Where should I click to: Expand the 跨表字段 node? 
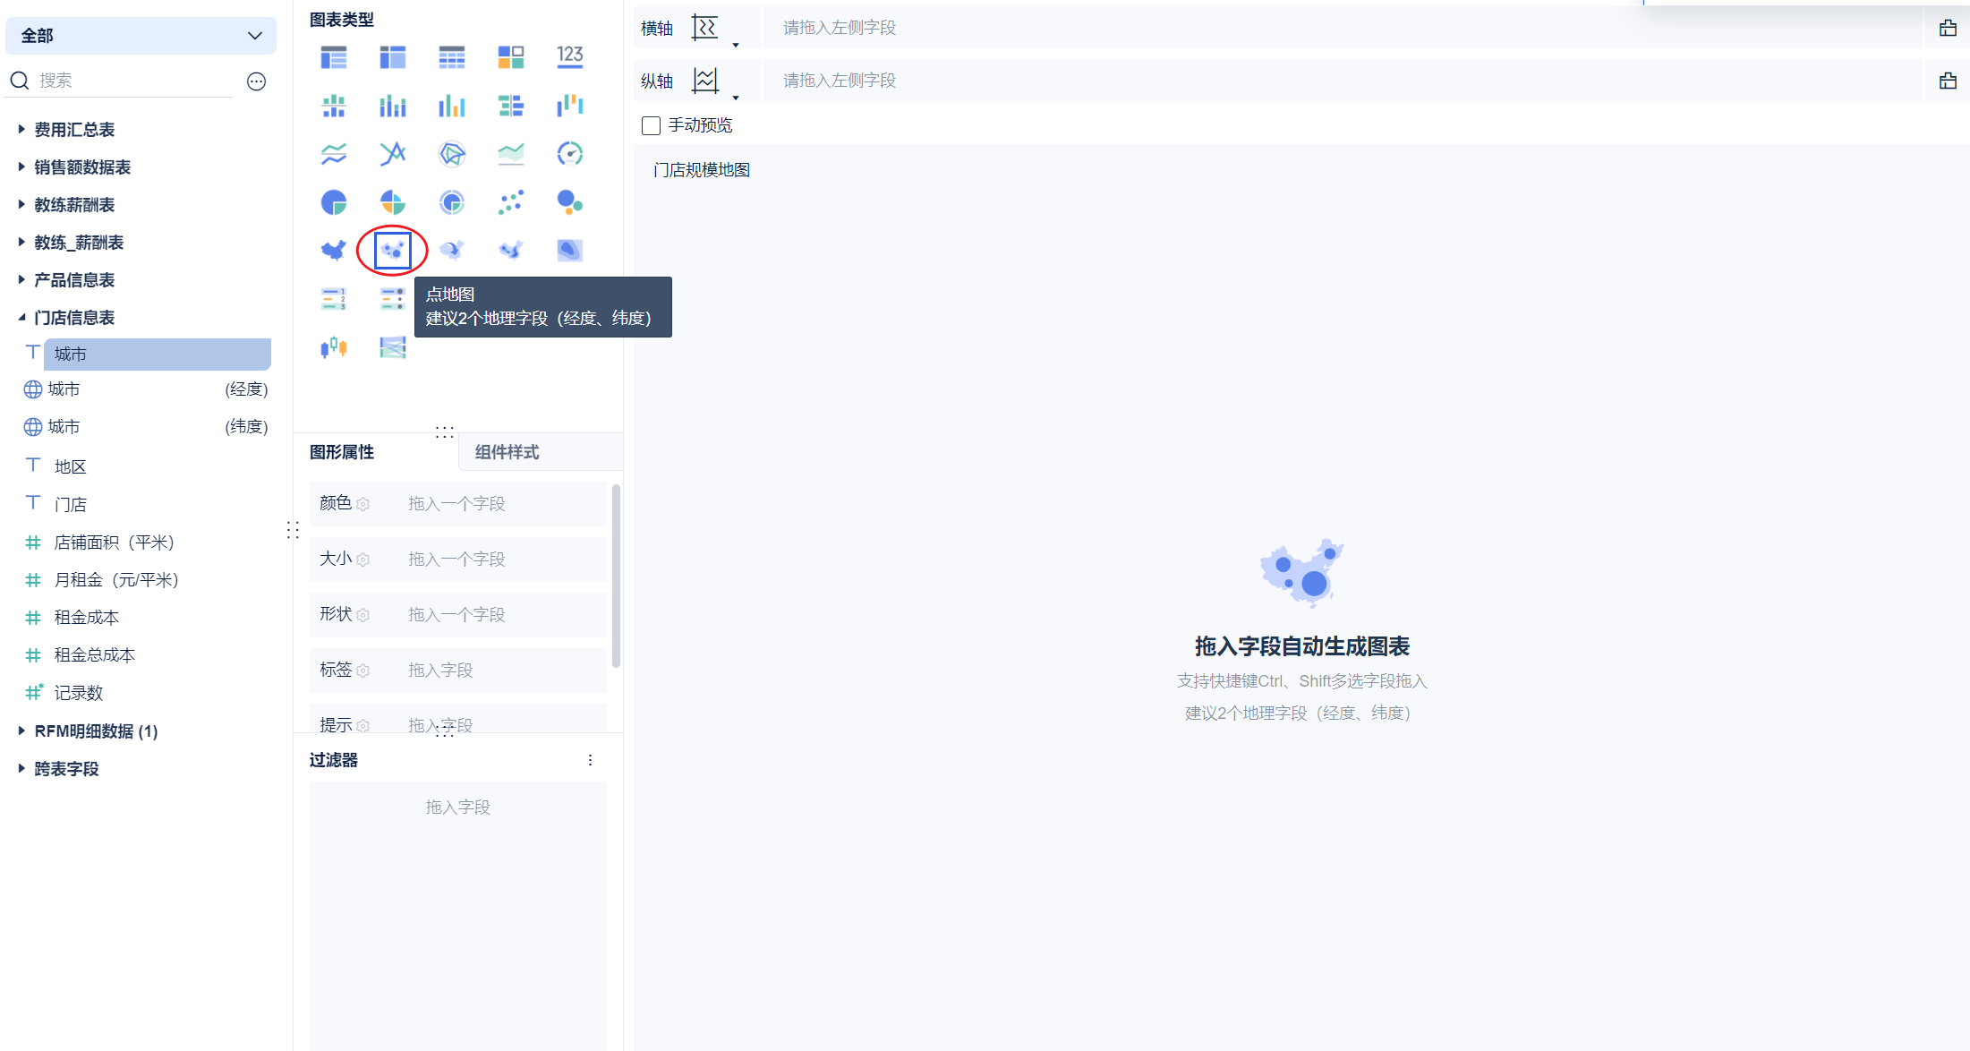pyautogui.click(x=21, y=769)
